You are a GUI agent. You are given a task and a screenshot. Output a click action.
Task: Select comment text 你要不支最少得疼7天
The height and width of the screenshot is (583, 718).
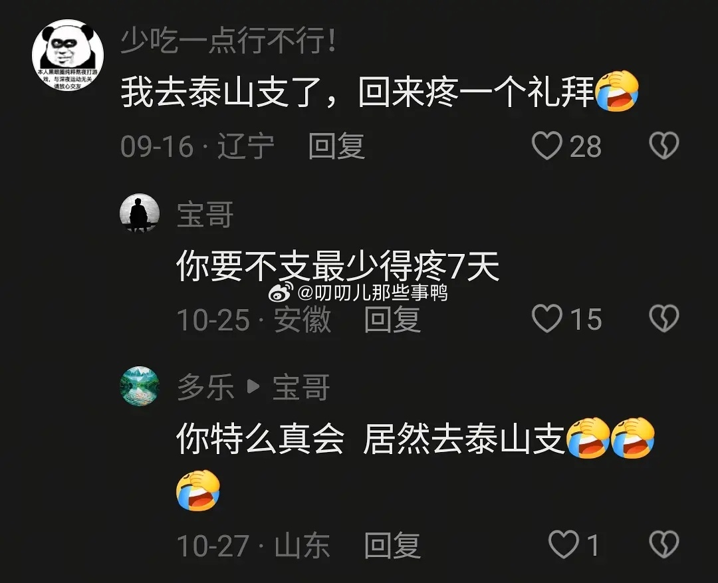338,267
